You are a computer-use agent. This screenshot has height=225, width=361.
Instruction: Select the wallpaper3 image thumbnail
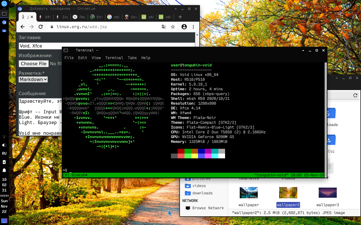[328, 193]
